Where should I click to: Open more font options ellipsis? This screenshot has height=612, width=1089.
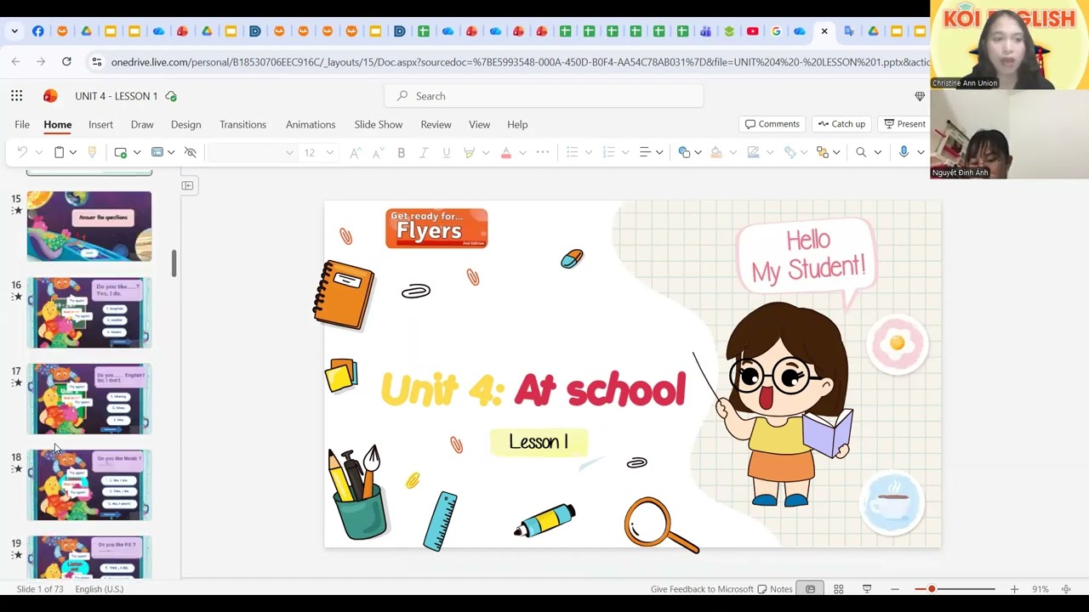543,152
